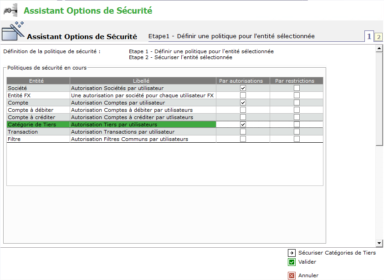Click the Annuler text button
Screen dimensions: 384x280
pos(308,275)
